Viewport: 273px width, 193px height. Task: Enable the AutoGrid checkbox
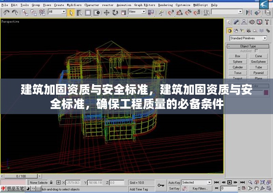point(256,51)
